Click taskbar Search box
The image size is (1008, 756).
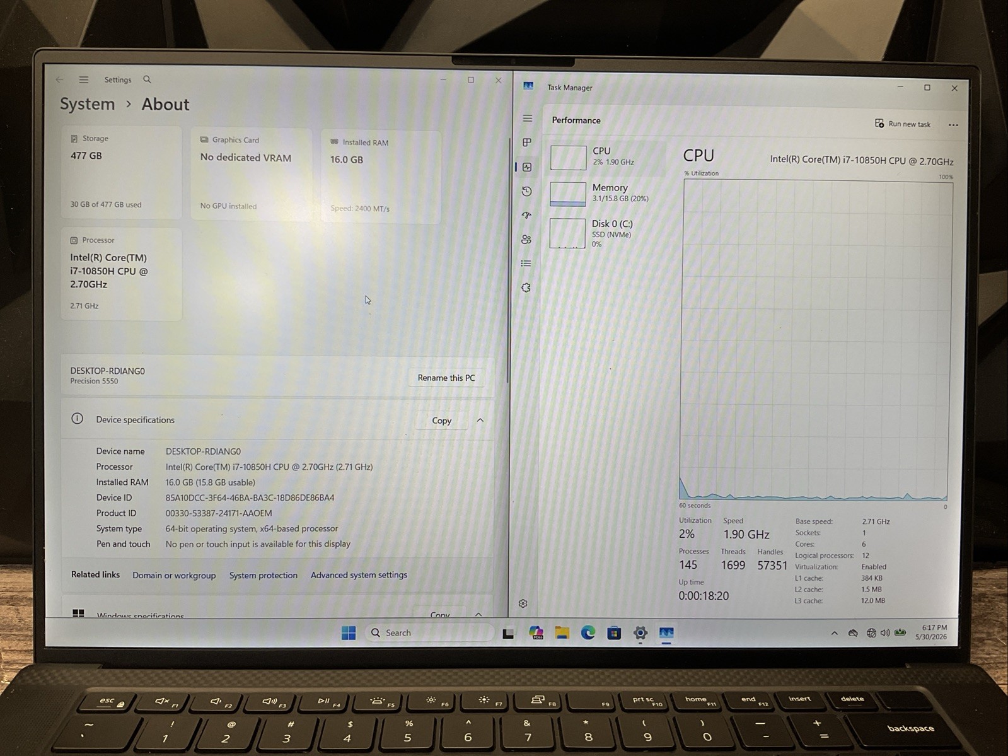tap(429, 632)
